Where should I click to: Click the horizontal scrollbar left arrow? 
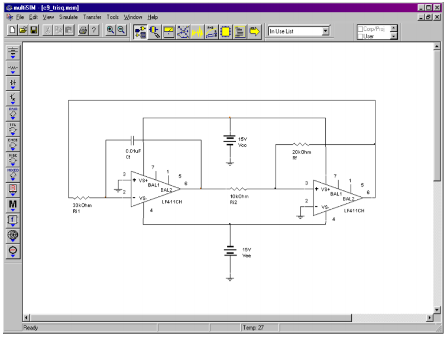(26, 318)
